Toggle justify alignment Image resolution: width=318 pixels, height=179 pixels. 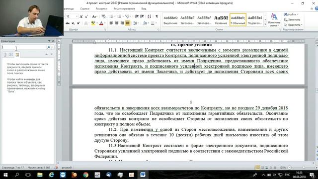tap(128, 23)
